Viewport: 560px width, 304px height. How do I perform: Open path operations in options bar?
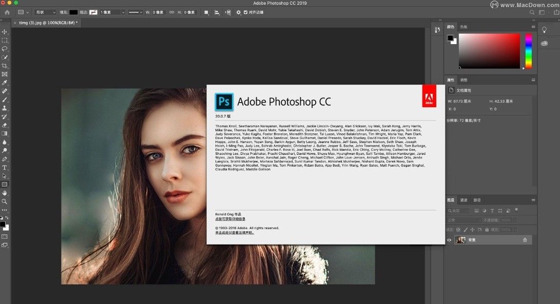pyautogui.click(x=206, y=12)
